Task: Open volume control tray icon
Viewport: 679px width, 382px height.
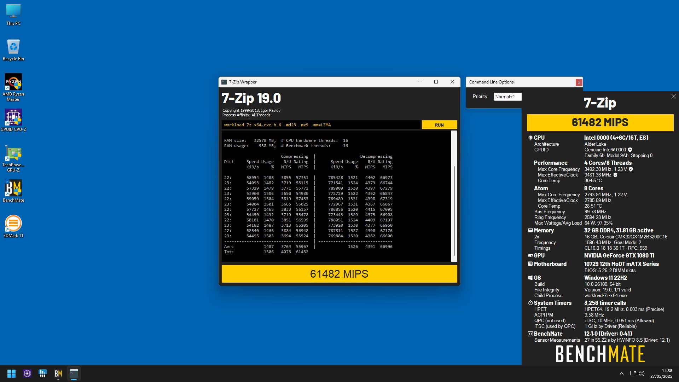Action: [642, 374]
